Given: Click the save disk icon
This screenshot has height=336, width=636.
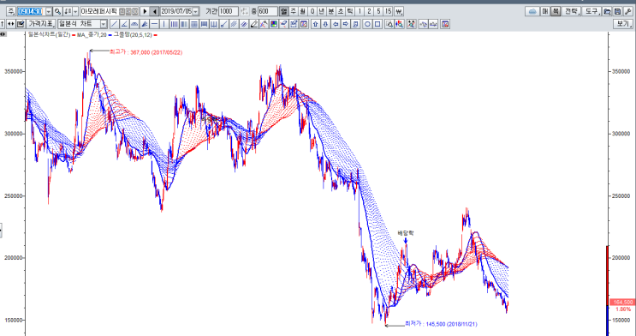Looking at the screenshot, I should [x=617, y=11].
